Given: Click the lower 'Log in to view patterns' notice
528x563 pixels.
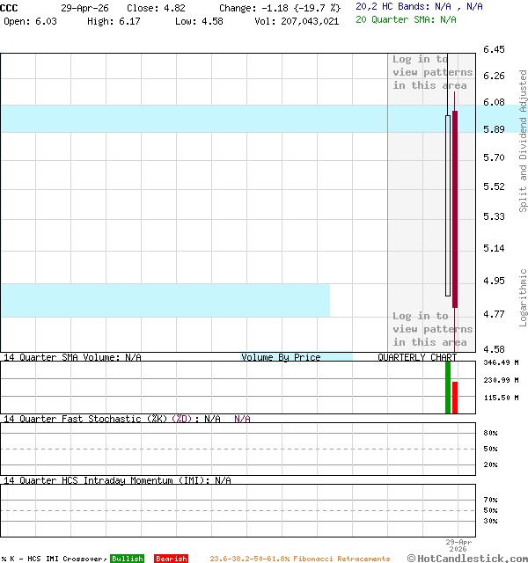Looking at the screenshot, I should tap(432, 329).
